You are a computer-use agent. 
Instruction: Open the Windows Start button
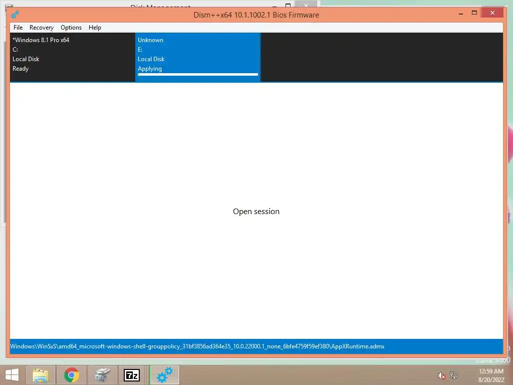12,375
